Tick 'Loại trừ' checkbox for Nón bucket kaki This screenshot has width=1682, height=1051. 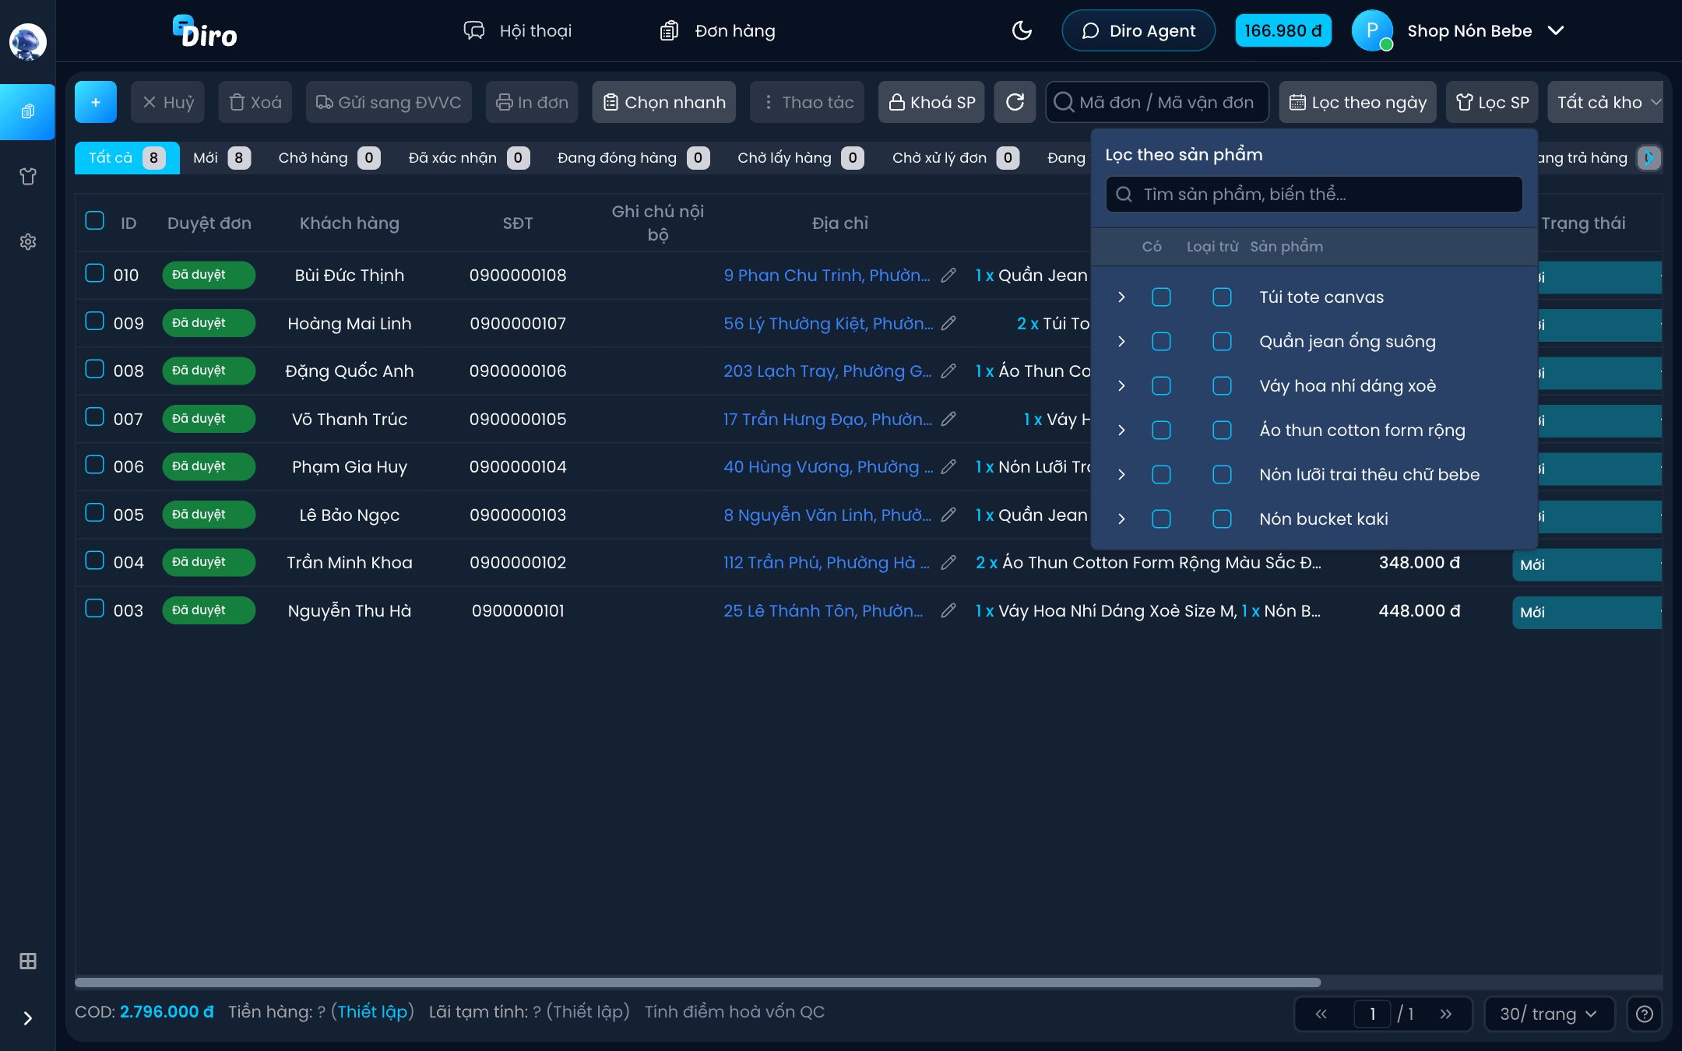point(1222,518)
